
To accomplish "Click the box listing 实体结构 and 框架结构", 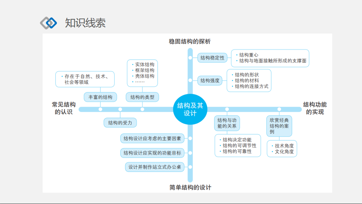I will 142,73.
